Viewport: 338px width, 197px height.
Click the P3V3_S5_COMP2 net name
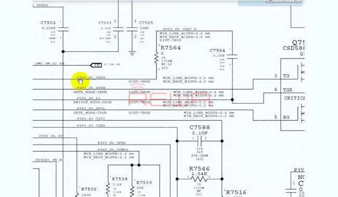pos(113,150)
